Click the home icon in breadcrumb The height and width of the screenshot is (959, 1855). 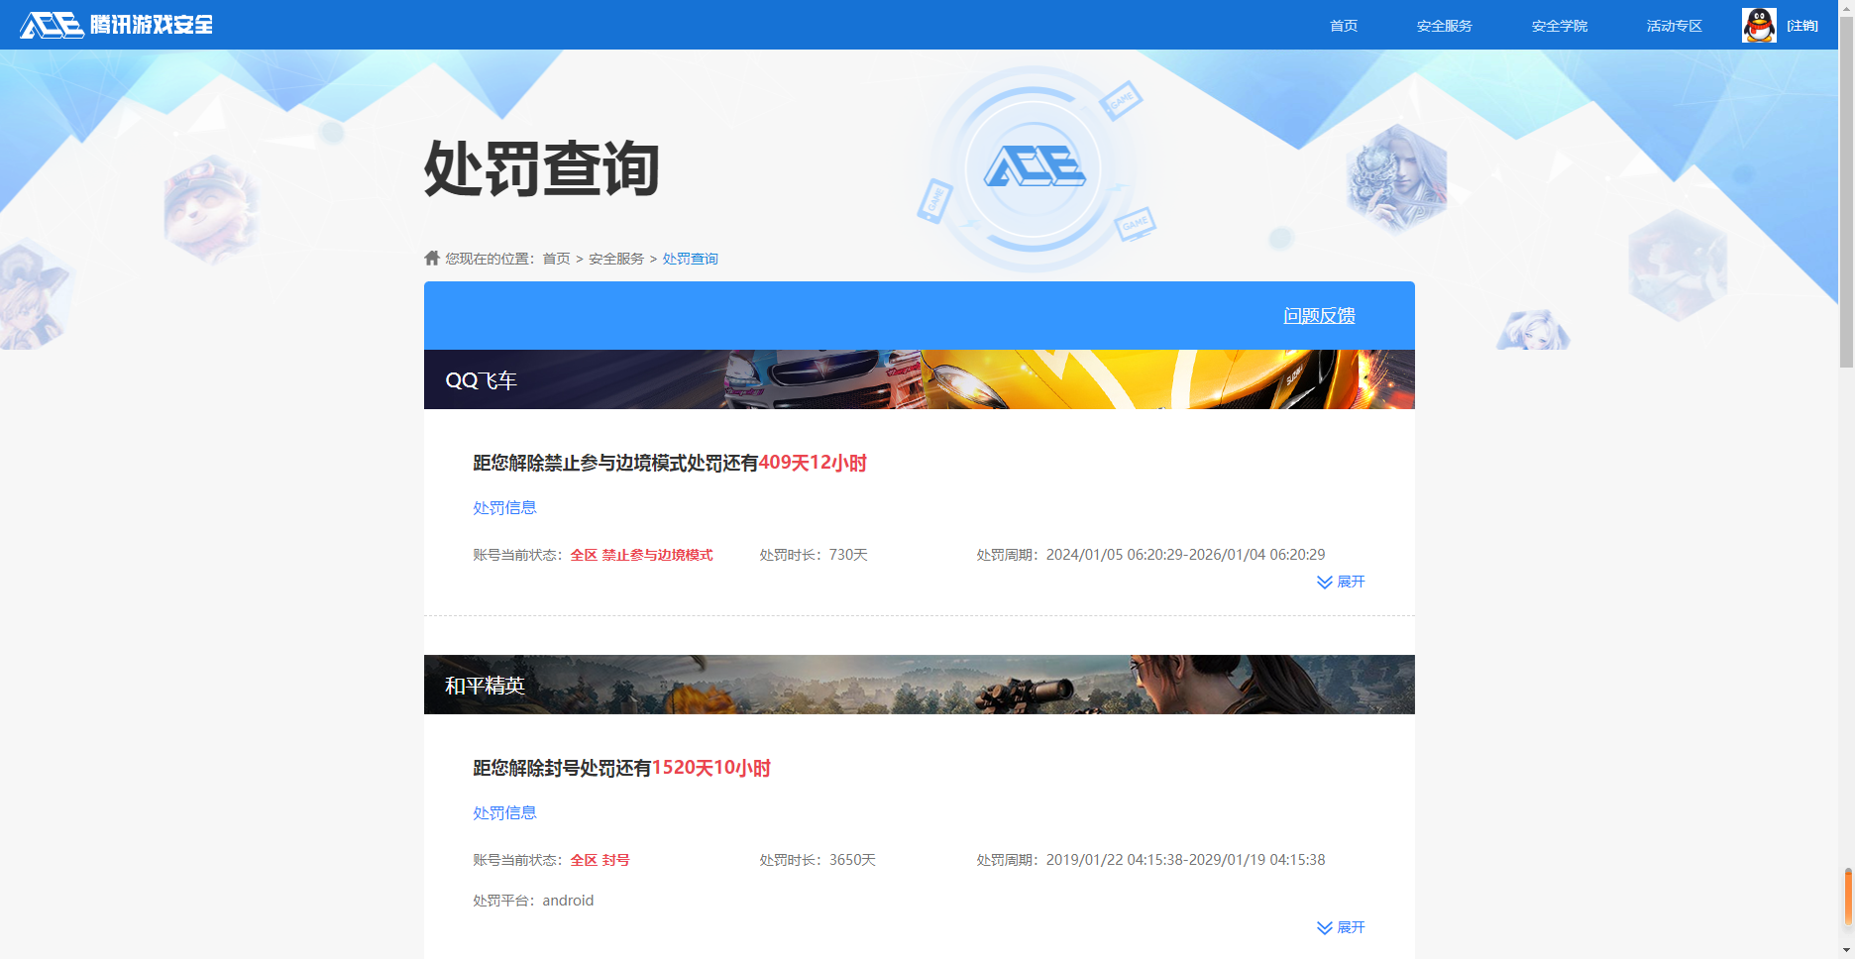tap(432, 258)
